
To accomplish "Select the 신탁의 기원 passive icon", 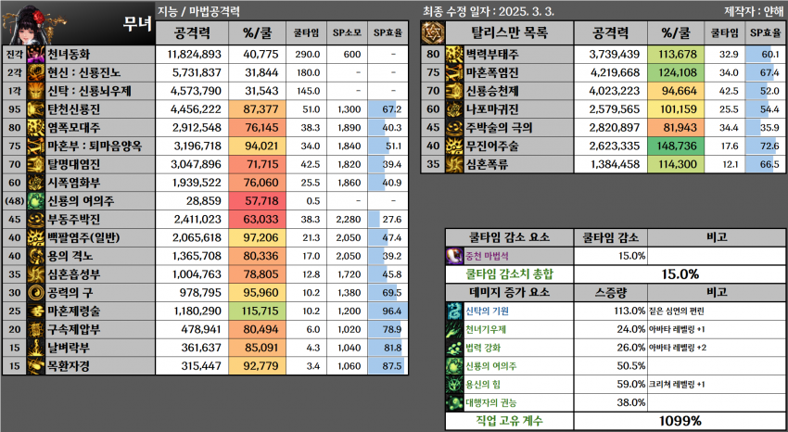I will click(455, 310).
